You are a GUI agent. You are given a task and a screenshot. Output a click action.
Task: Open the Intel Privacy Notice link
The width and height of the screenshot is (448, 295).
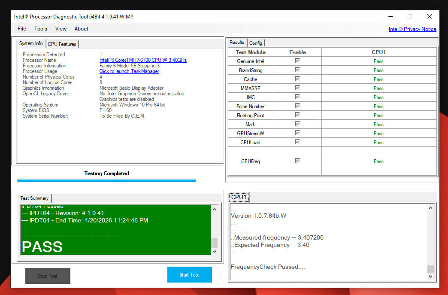(x=412, y=29)
